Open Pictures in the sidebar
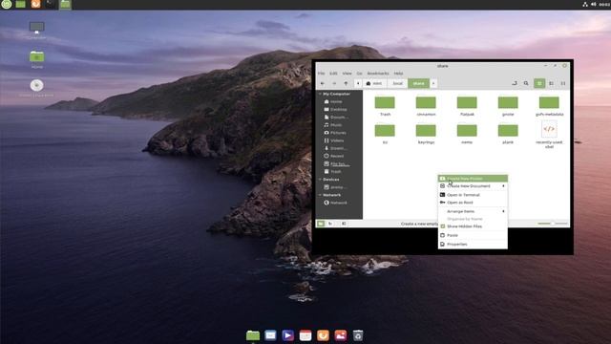The width and height of the screenshot is (611, 344). pyautogui.click(x=339, y=133)
